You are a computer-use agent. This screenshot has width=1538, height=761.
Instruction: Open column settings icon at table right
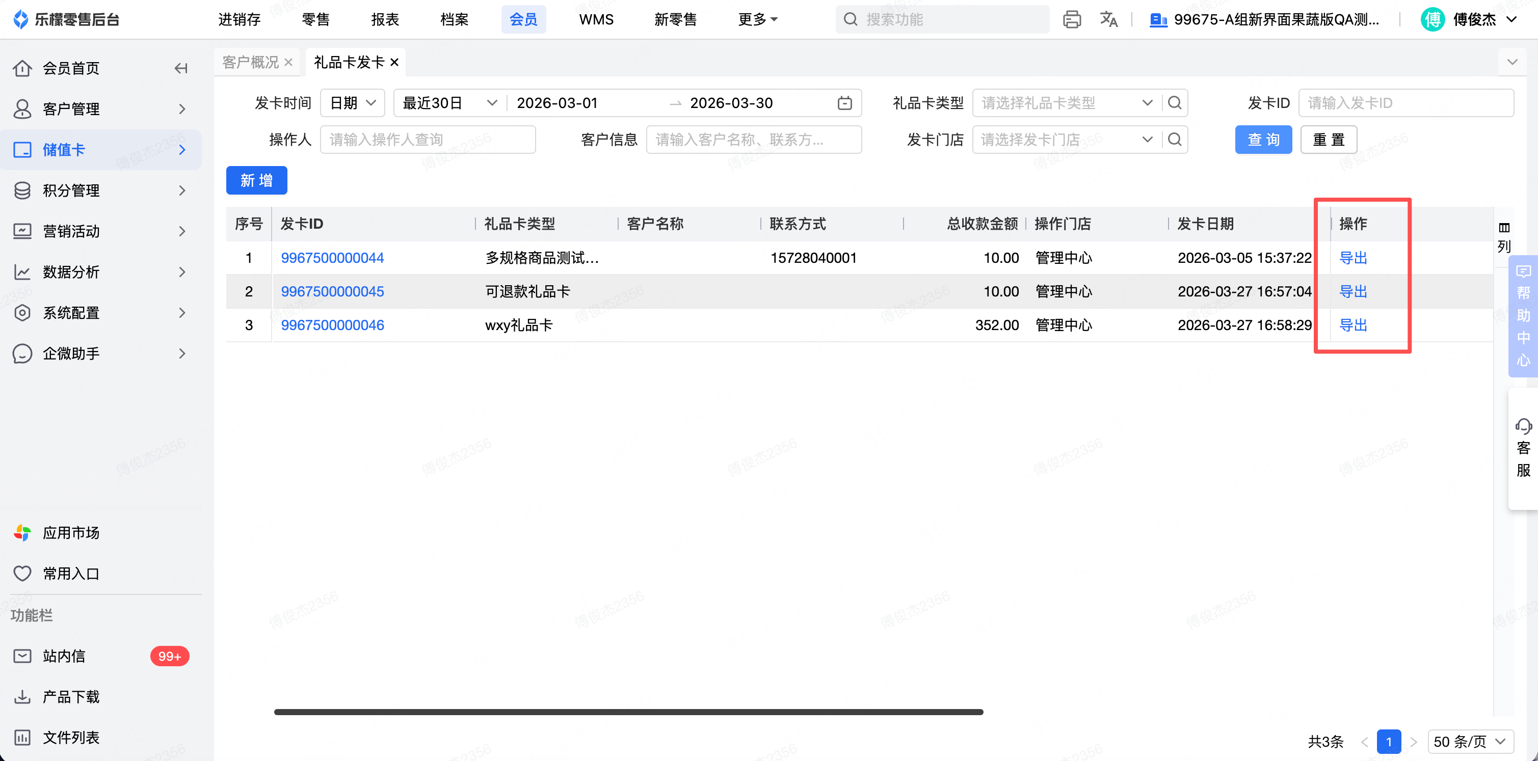click(x=1504, y=228)
